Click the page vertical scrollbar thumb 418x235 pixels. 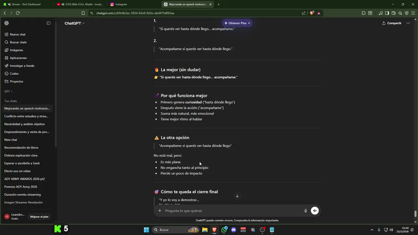[x=415, y=214]
